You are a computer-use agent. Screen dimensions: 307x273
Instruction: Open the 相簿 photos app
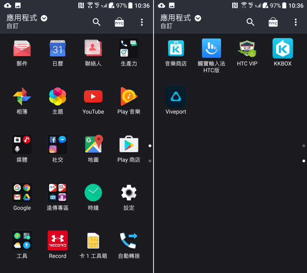tap(22, 96)
